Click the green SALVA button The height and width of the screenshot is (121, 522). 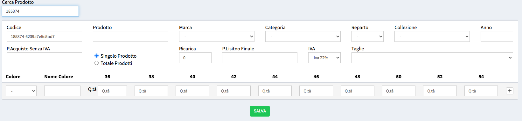[260, 111]
